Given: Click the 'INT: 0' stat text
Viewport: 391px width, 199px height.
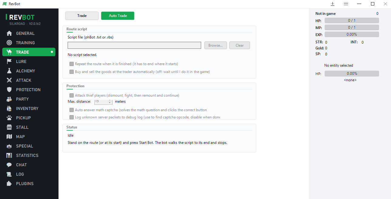Looking at the screenshot, I should click(357, 42).
